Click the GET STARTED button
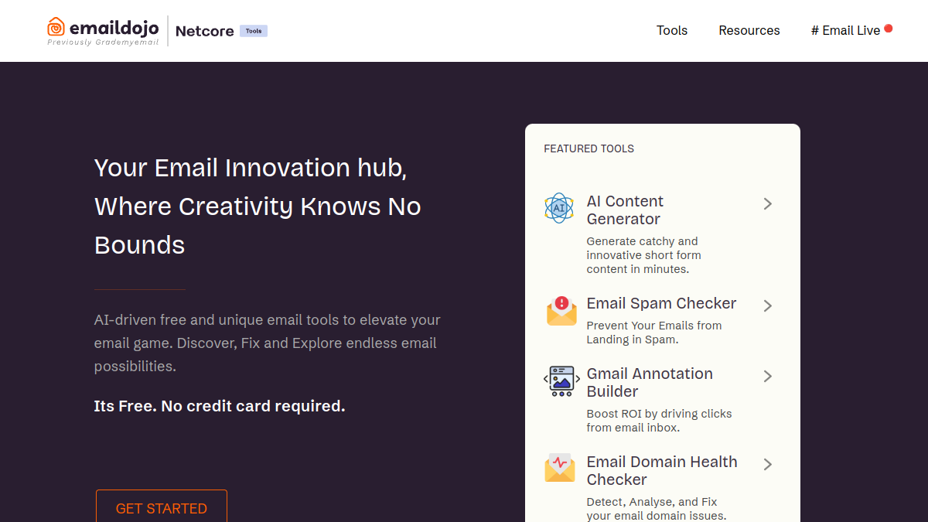The width and height of the screenshot is (928, 522). click(x=162, y=507)
